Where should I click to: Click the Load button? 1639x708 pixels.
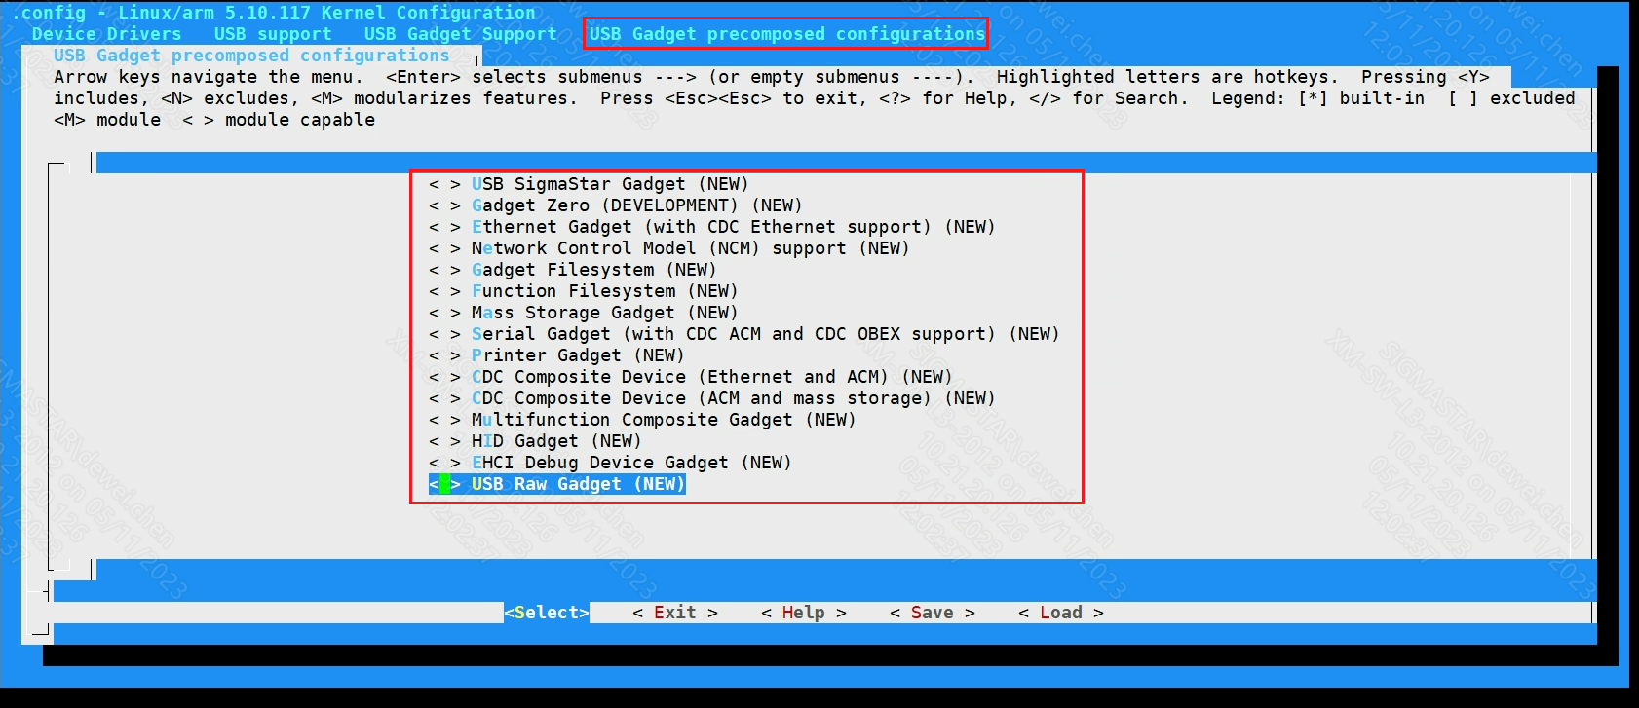1061,613
